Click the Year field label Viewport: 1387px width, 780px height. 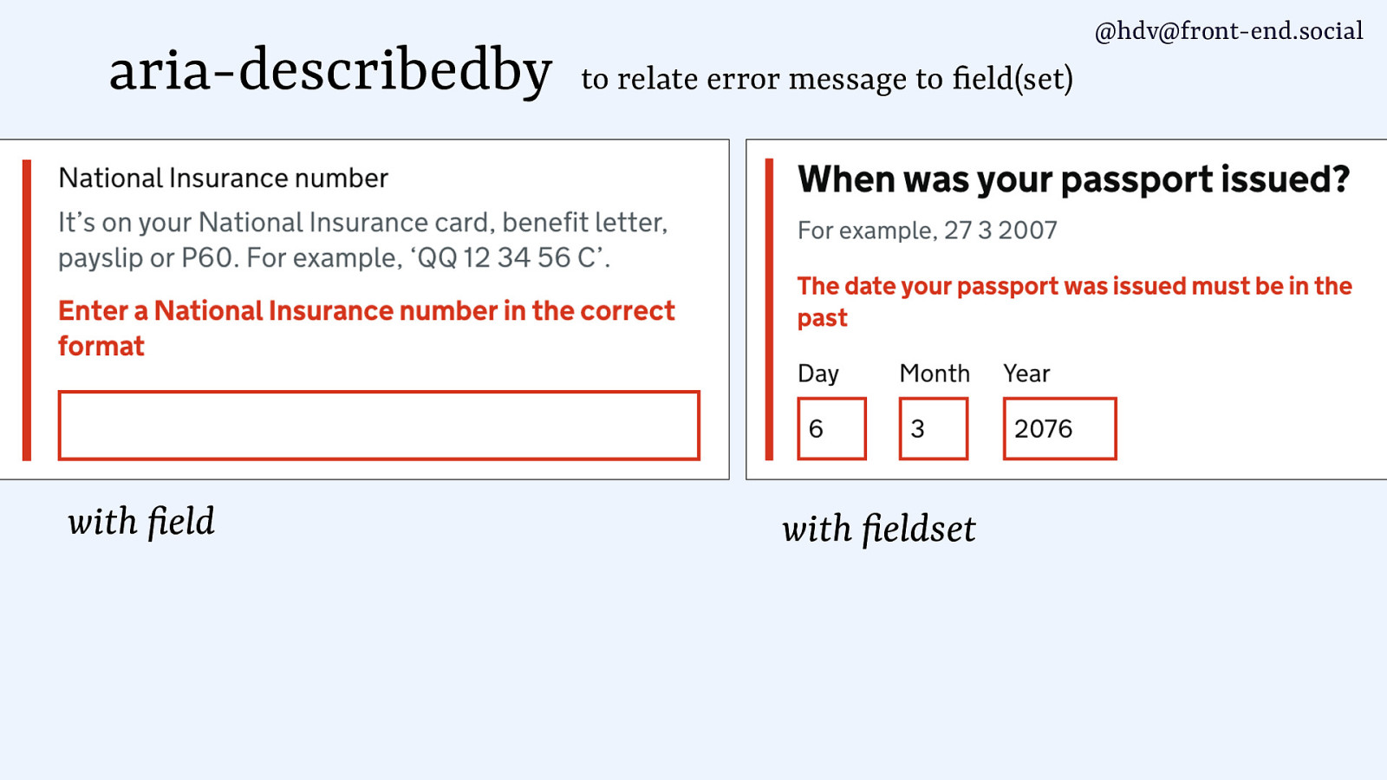1026,374
